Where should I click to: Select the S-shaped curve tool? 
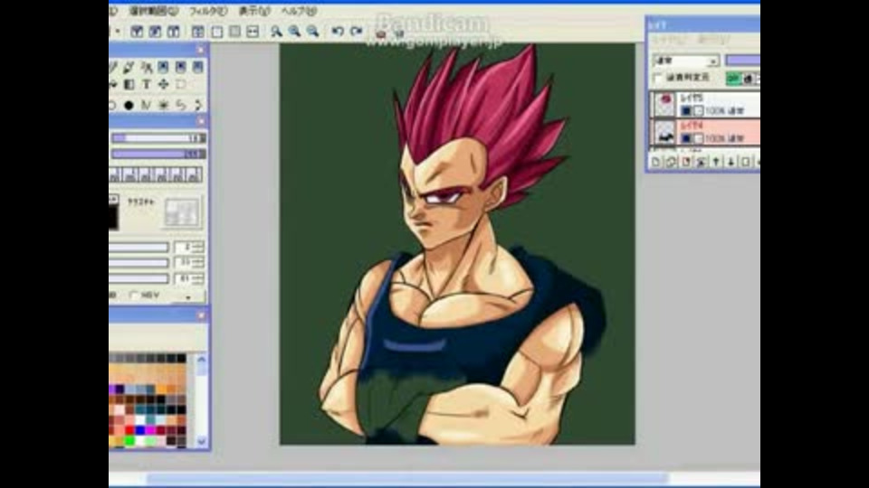(x=181, y=105)
